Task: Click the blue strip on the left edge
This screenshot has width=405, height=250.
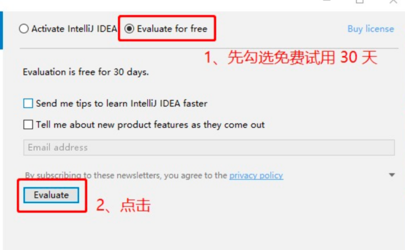Action: click(1, 30)
